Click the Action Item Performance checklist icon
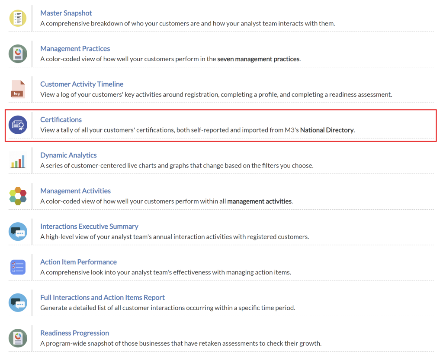443x359 pixels. pyautogui.click(x=18, y=267)
